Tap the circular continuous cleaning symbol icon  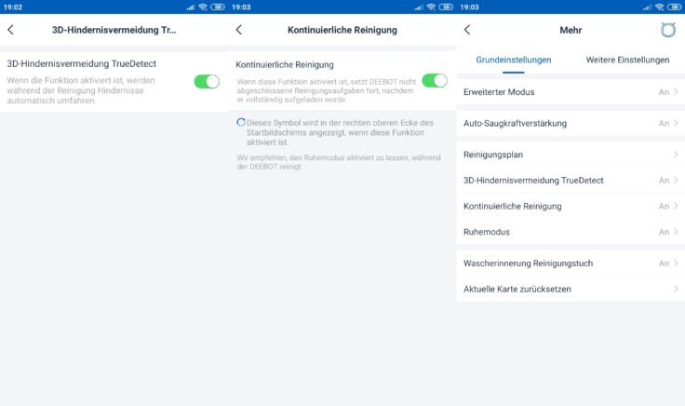tap(241, 122)
